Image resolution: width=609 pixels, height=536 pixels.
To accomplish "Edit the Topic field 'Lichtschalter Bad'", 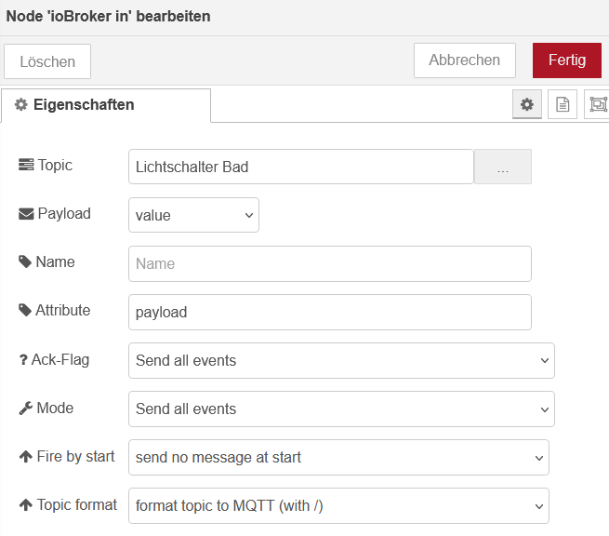I will (301, 167).
